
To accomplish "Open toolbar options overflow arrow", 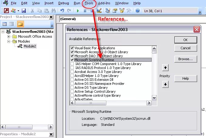I will point(200,12).
